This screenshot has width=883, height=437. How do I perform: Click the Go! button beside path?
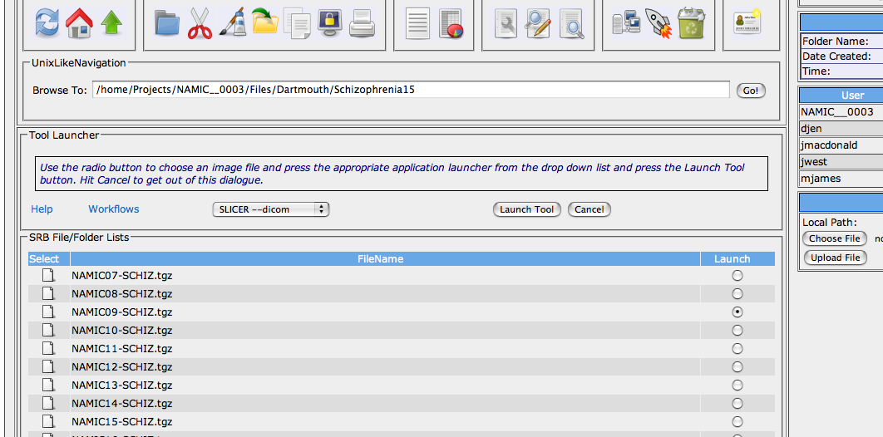pyautogui.click(x=751, y=91)
